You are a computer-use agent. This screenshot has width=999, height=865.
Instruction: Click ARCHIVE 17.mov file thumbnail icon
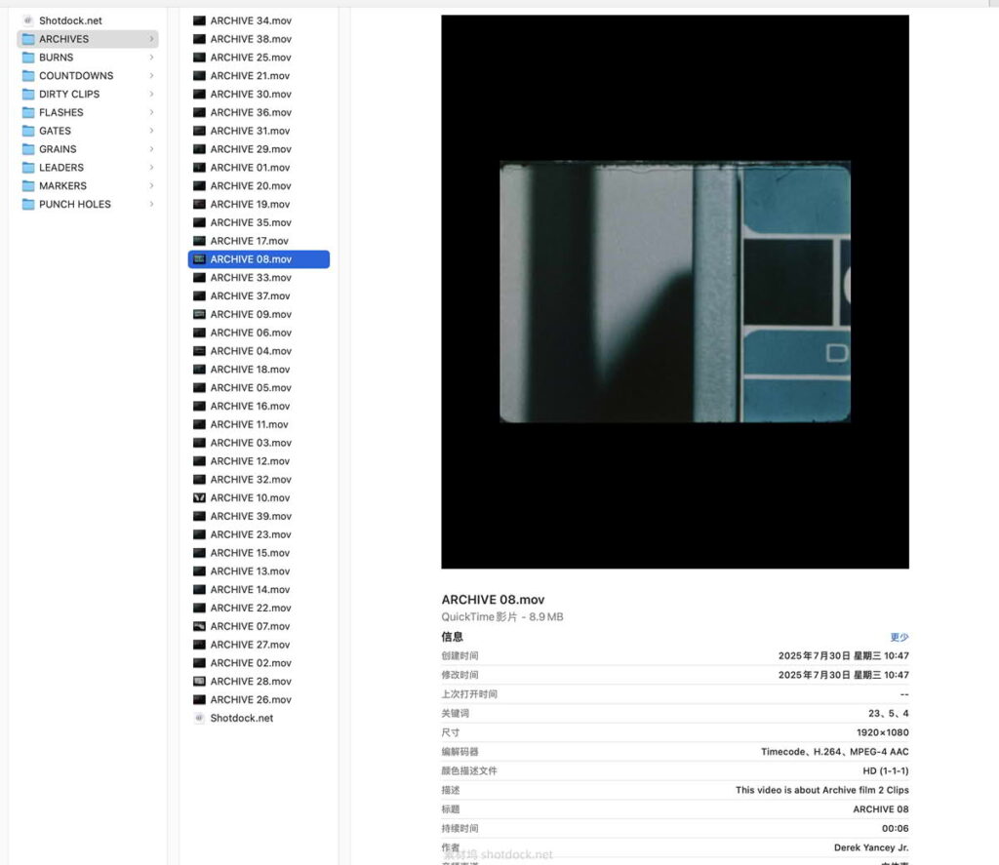[x=199, y=241]
